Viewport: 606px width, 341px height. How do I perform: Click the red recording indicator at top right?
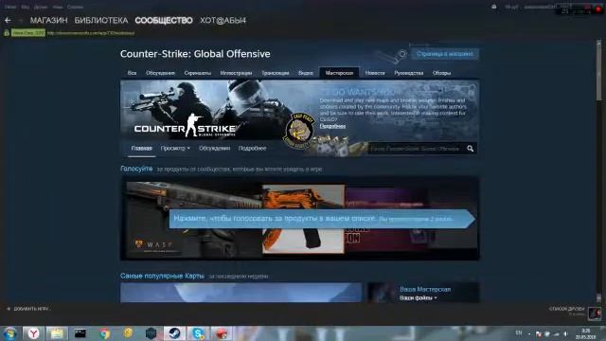[598, 9]
